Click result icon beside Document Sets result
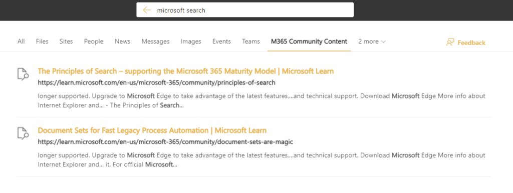The width and height of the screenshot is (513, 193). 23,133
